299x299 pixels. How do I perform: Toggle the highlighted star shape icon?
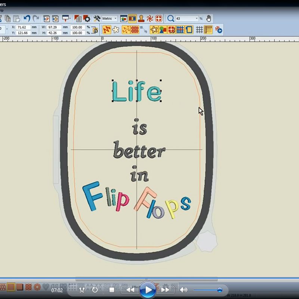(x=154, y=30)
